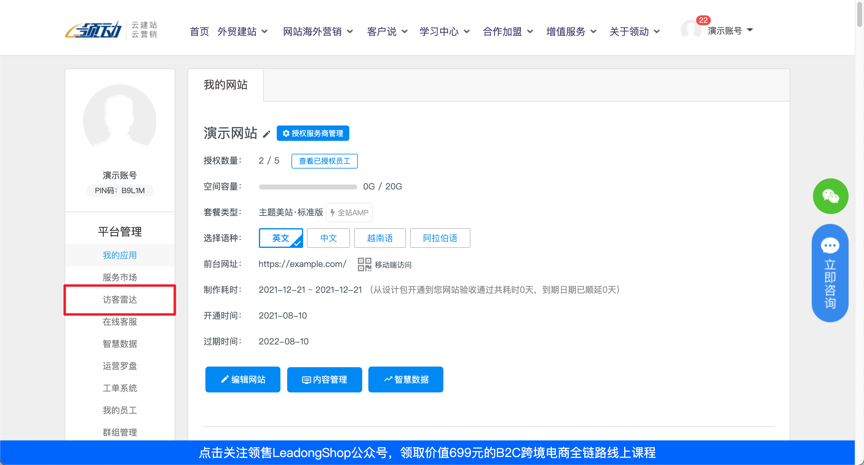
Task: Select 越南语 language option
Action: coord(379,238)
